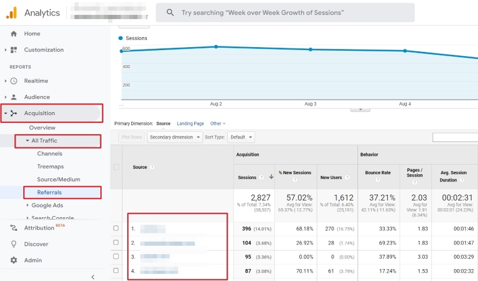478x281 pixels.
Task: Open the Source/Medium report
Action: coord(59,180)
